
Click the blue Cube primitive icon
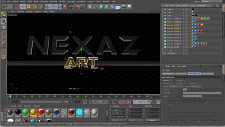point(90,7)
